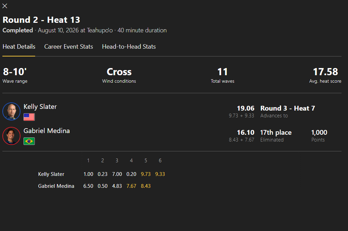The height and width of the screenshot is (231, 348).
Task: Click the United States flag icon
Action: (x=29, y=117)
